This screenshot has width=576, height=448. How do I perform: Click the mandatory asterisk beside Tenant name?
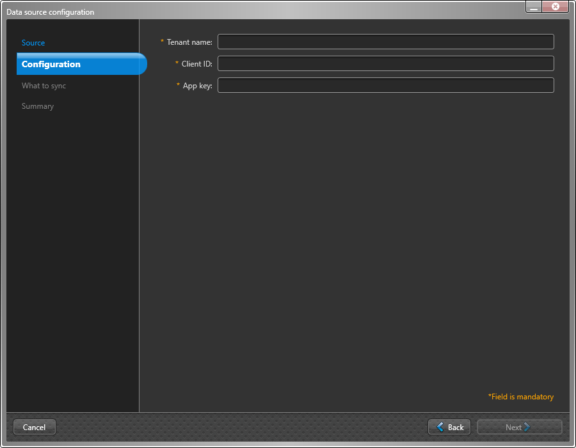point(161,41)
